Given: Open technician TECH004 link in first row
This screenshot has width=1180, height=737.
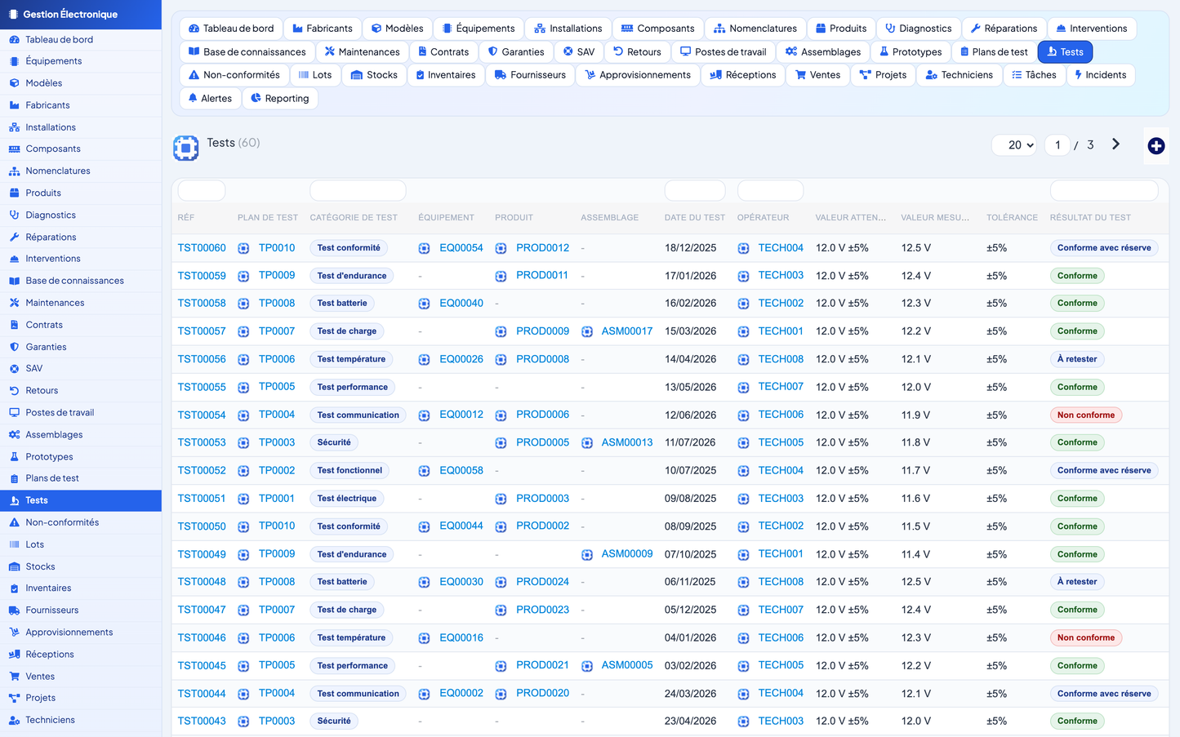Looking at the screenshot, I should (x=781, y=248).
